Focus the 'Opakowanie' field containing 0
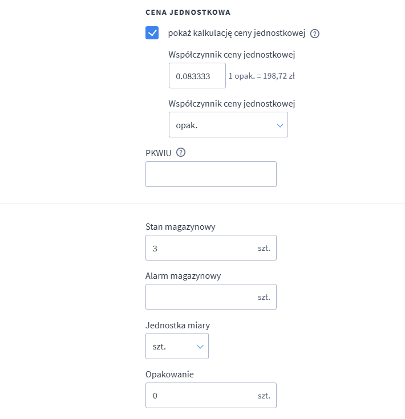The width and height of the screenshot is (405, 419). tap(200, 395)
